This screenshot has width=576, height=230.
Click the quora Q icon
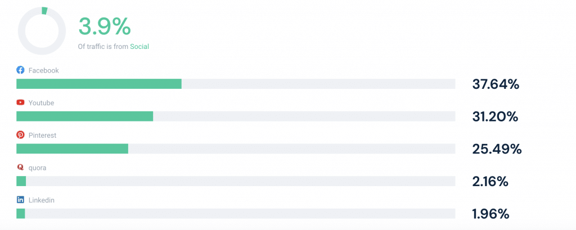coord(21,168)
